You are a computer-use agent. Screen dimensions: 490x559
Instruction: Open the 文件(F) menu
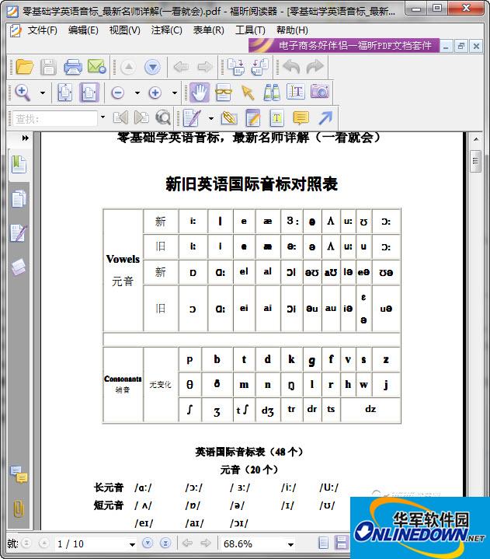(43, 30)
